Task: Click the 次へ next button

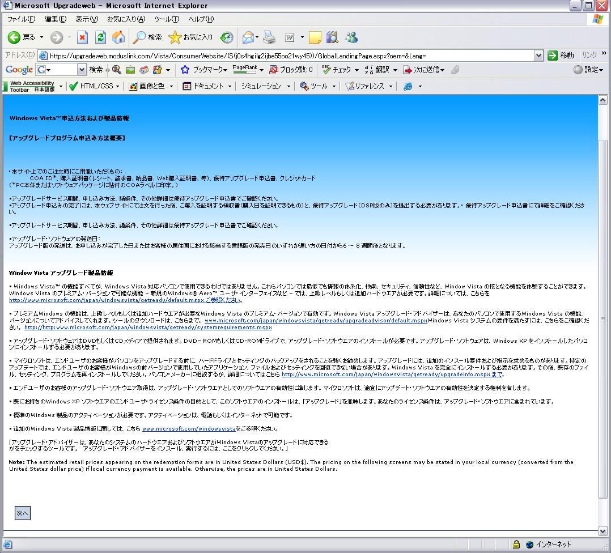Action: tap(22, 513)
